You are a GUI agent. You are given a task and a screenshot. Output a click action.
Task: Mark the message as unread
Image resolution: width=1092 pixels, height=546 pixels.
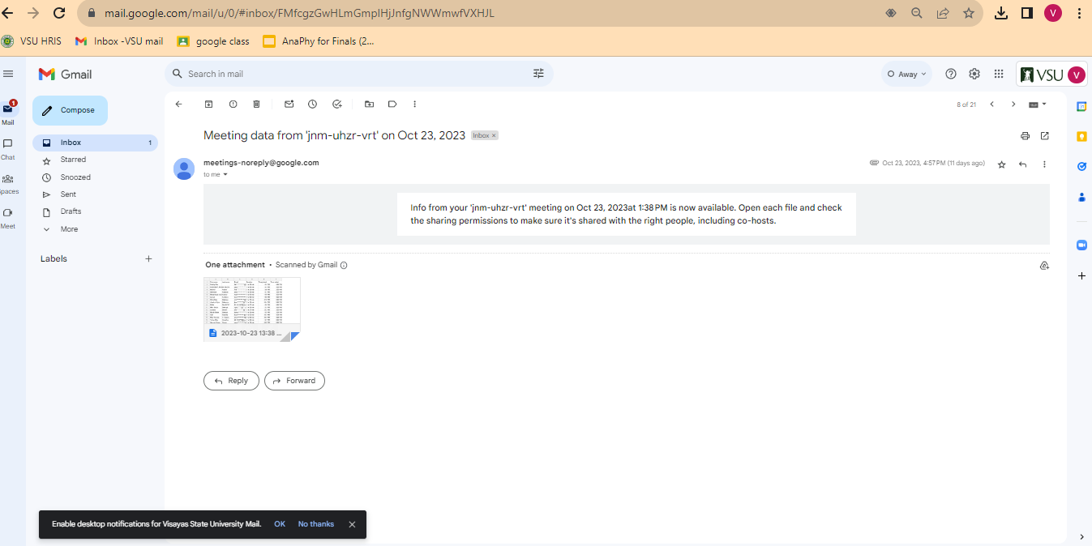coord(289,105)
